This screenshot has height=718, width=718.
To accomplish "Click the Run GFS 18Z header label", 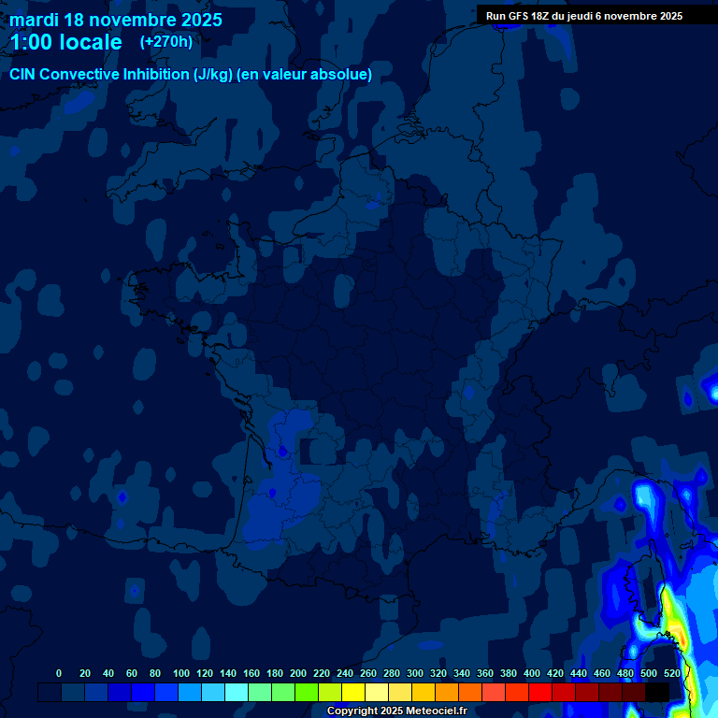I will (583, 16).
